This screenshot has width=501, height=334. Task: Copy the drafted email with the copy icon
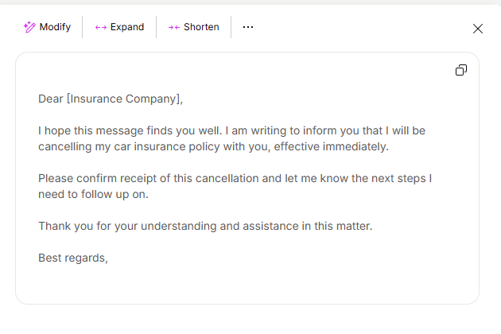coord(461,70)
